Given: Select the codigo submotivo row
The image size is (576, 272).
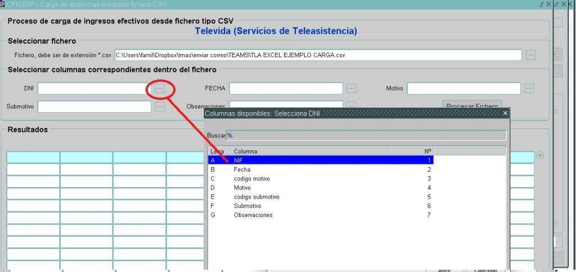Looking at the screenshot, I should [x=321, y=197].
